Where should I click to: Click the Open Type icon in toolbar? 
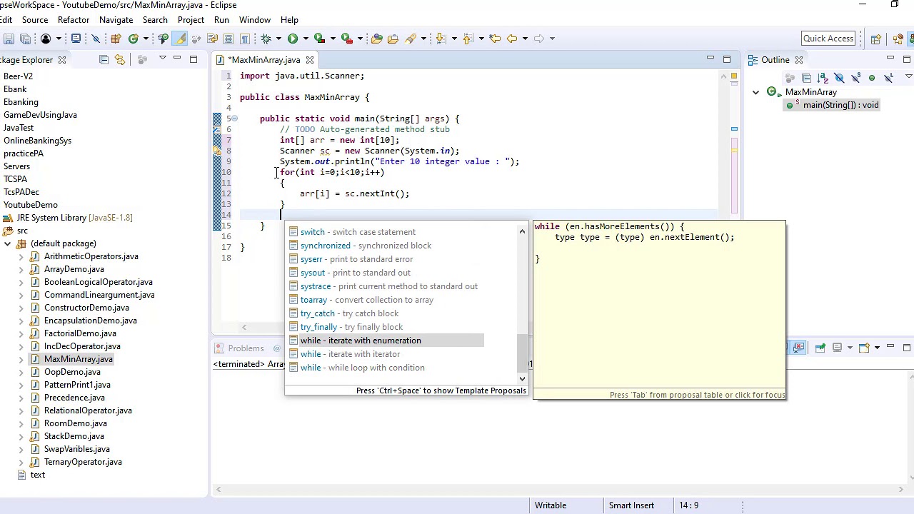(x=376, y=39)
